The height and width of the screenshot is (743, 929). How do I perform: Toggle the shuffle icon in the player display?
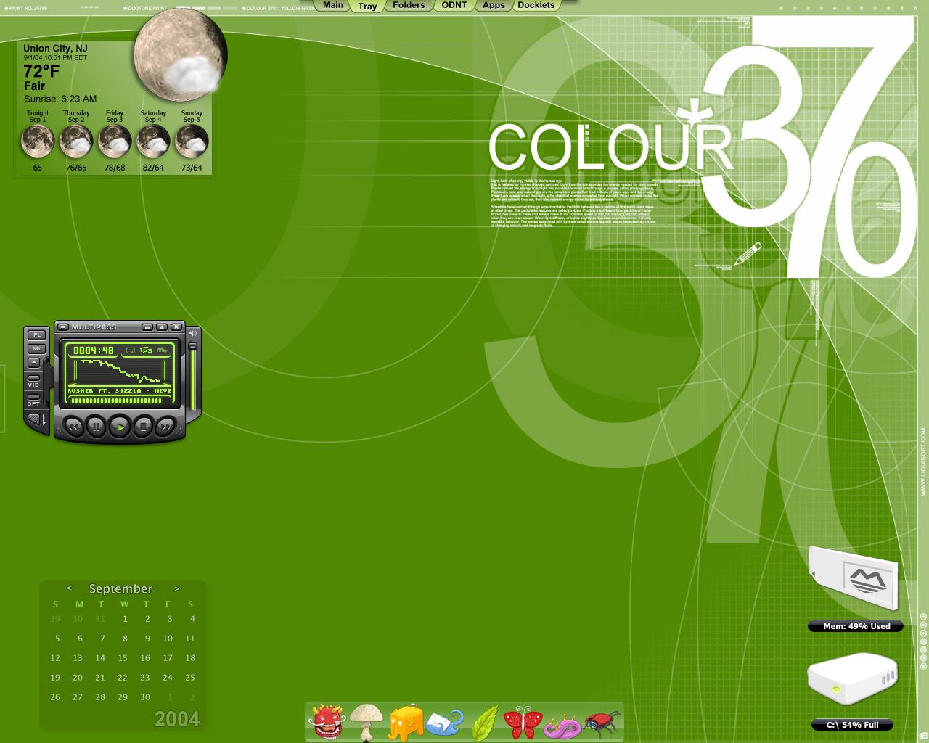tap(146, 350)
